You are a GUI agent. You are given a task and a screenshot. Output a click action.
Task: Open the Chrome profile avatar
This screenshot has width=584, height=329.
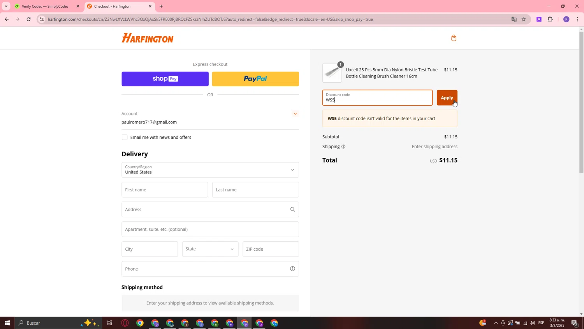566,19
